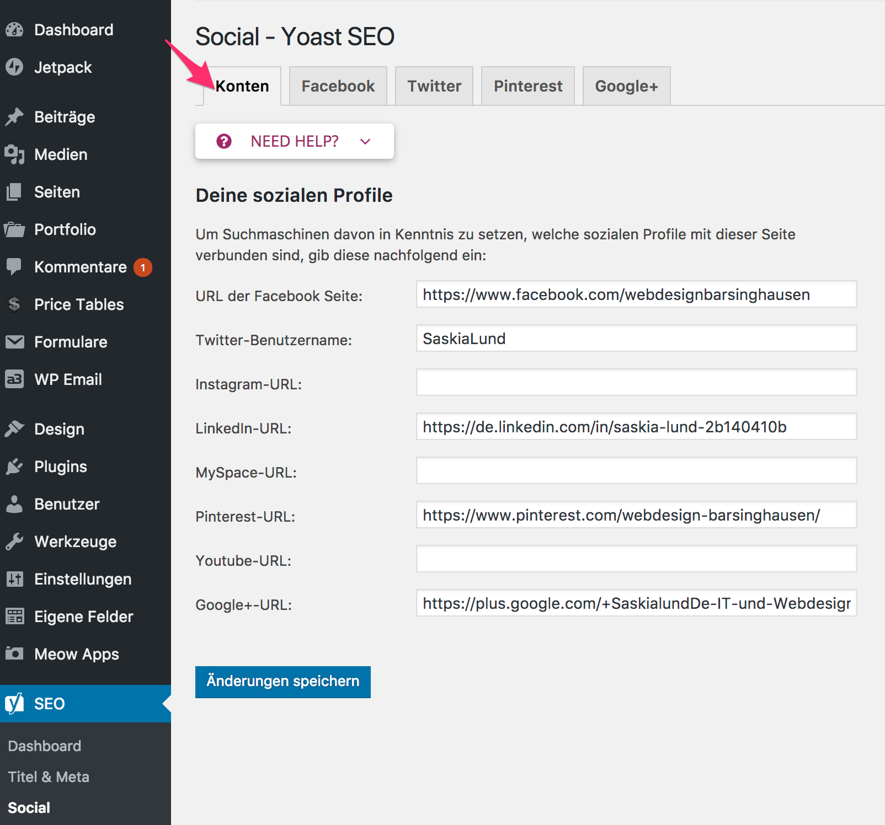This screenshot has height=825, width=885.
Task: Click the Einstellungen sliders icon
Action: pos(14,579)
